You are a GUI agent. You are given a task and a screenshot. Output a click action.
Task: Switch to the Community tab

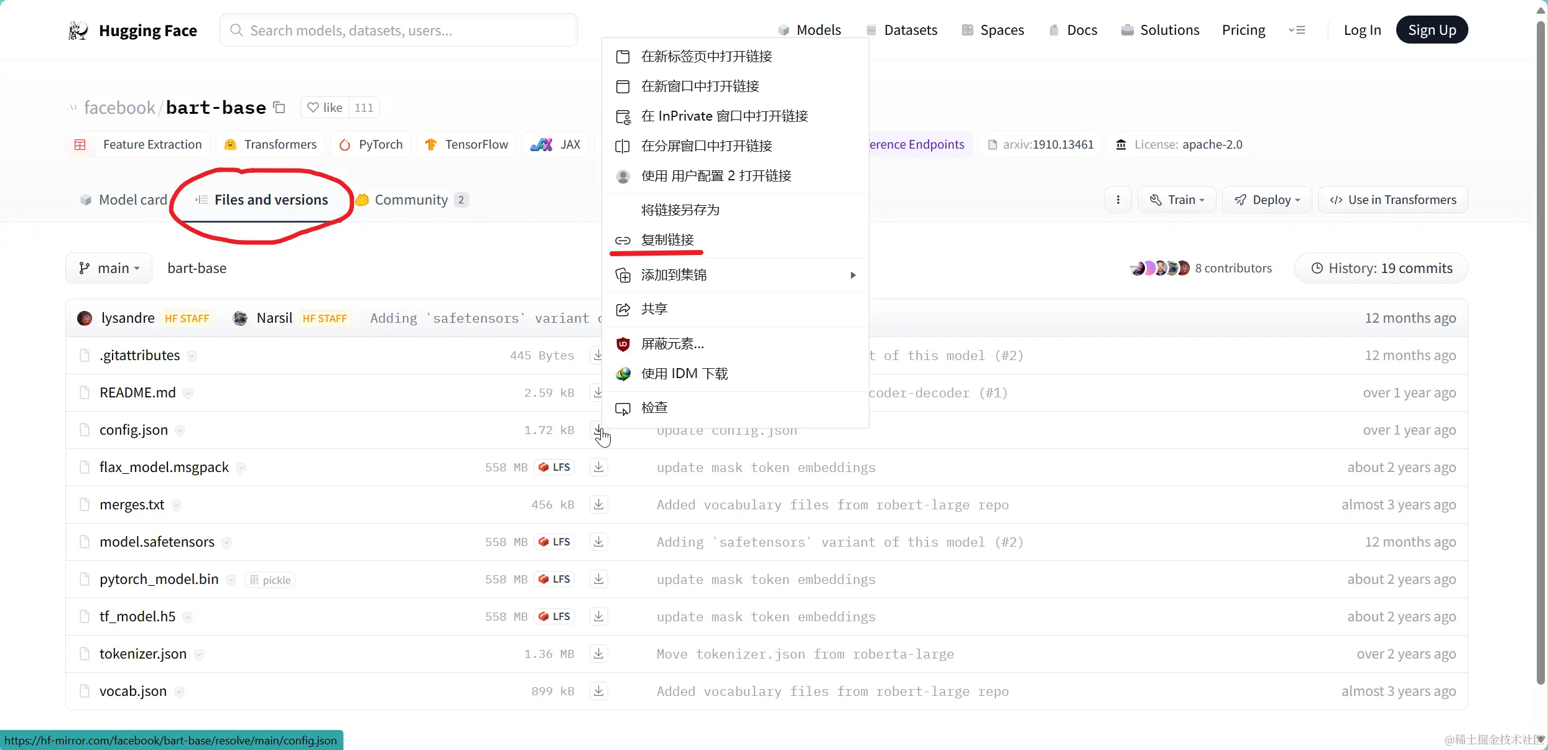tap(411, 200)
